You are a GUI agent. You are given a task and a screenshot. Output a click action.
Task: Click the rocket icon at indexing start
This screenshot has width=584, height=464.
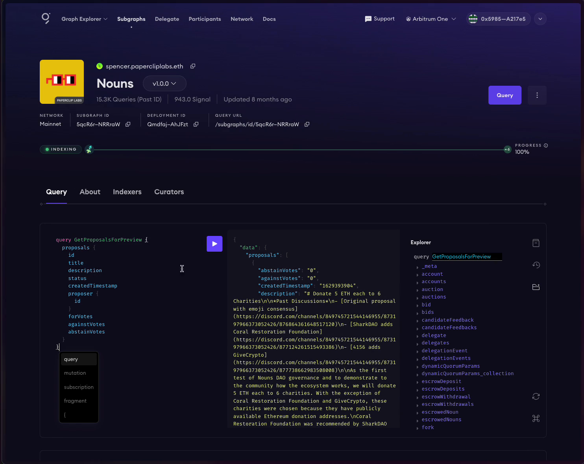pos(89,149)
